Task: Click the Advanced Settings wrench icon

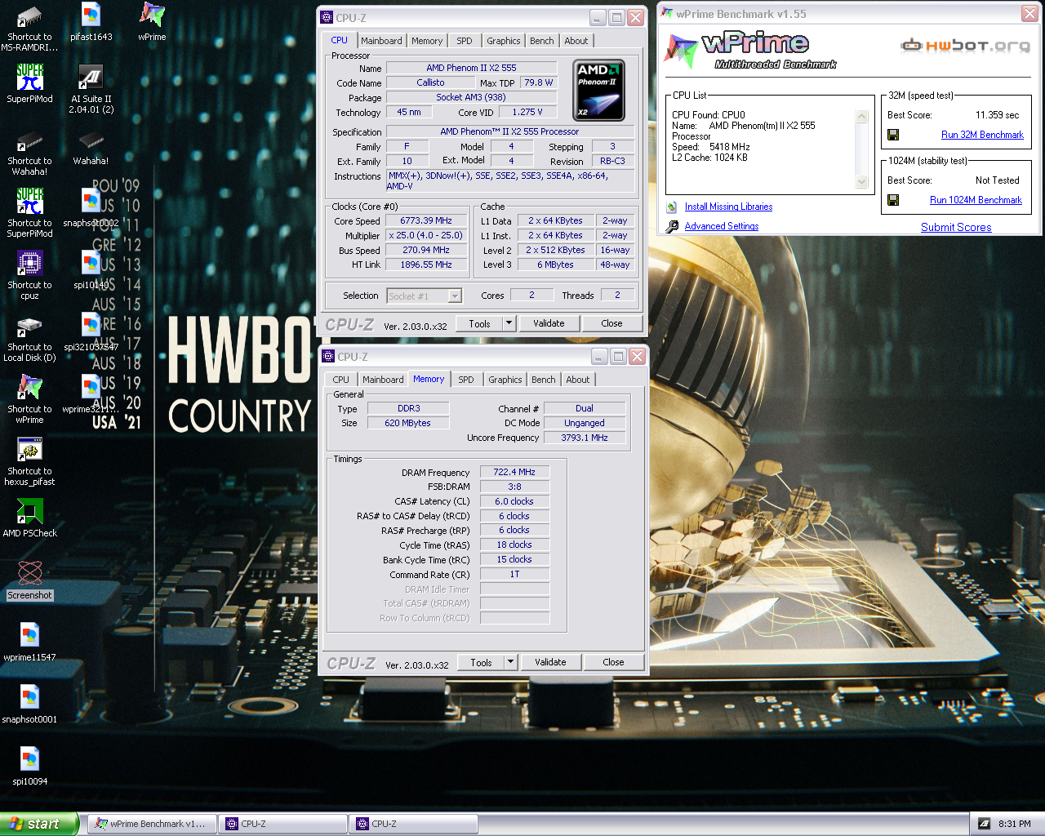Action: [x=672, y=227]
